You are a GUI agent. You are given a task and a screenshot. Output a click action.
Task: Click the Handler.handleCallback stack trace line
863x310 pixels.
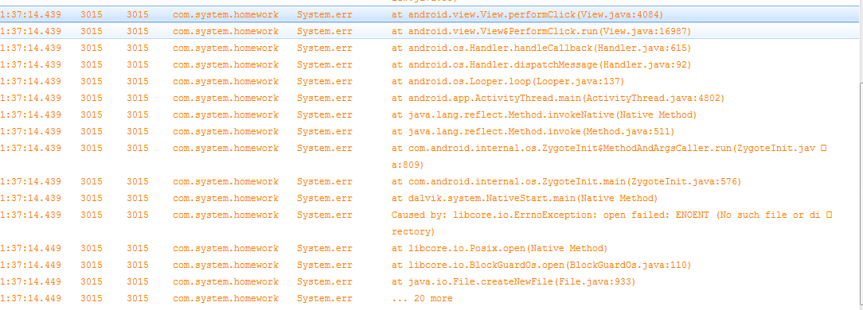pyautogui.click(x=429, y=48)
